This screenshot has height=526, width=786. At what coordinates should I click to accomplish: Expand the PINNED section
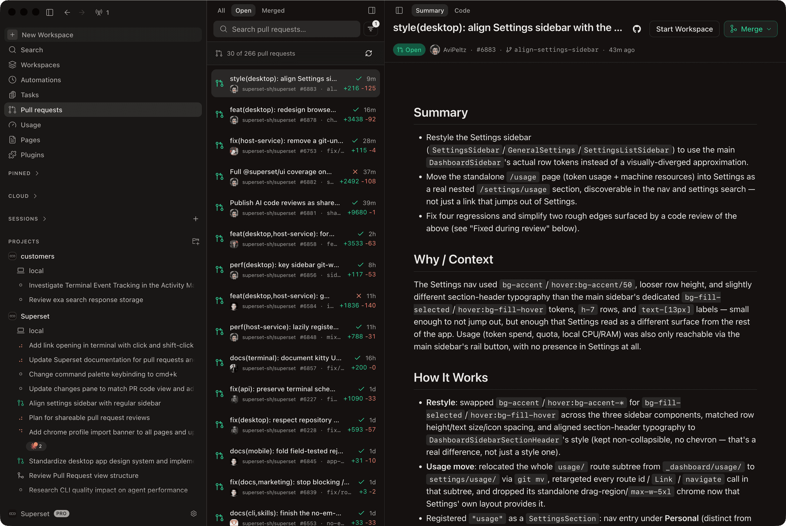pyautogui.click(x=24, y=173)
